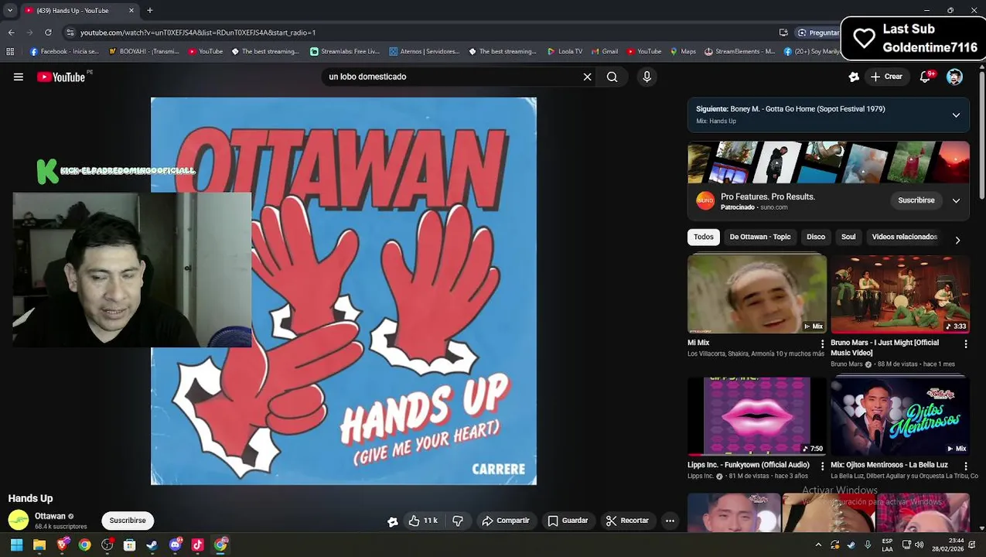Open Pro Features. Pro Results. ad title
This screenshot has width=986, height=557.
pyautogui.click(x=768, y=196)
